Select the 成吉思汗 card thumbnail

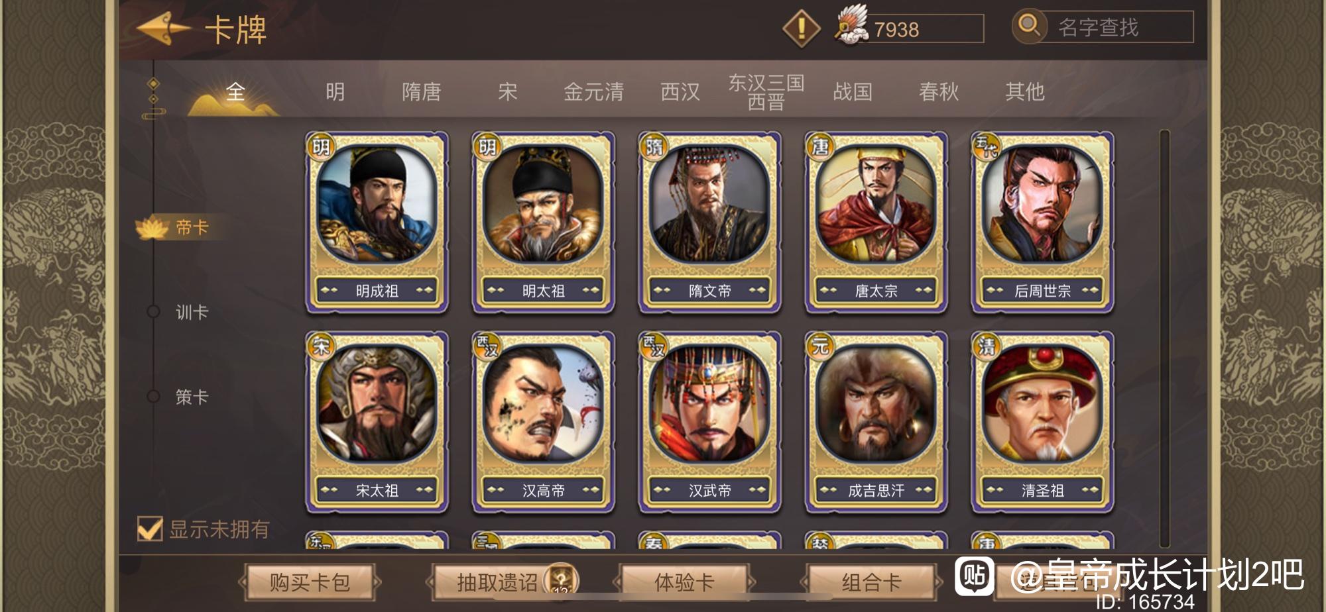point(876,422)
